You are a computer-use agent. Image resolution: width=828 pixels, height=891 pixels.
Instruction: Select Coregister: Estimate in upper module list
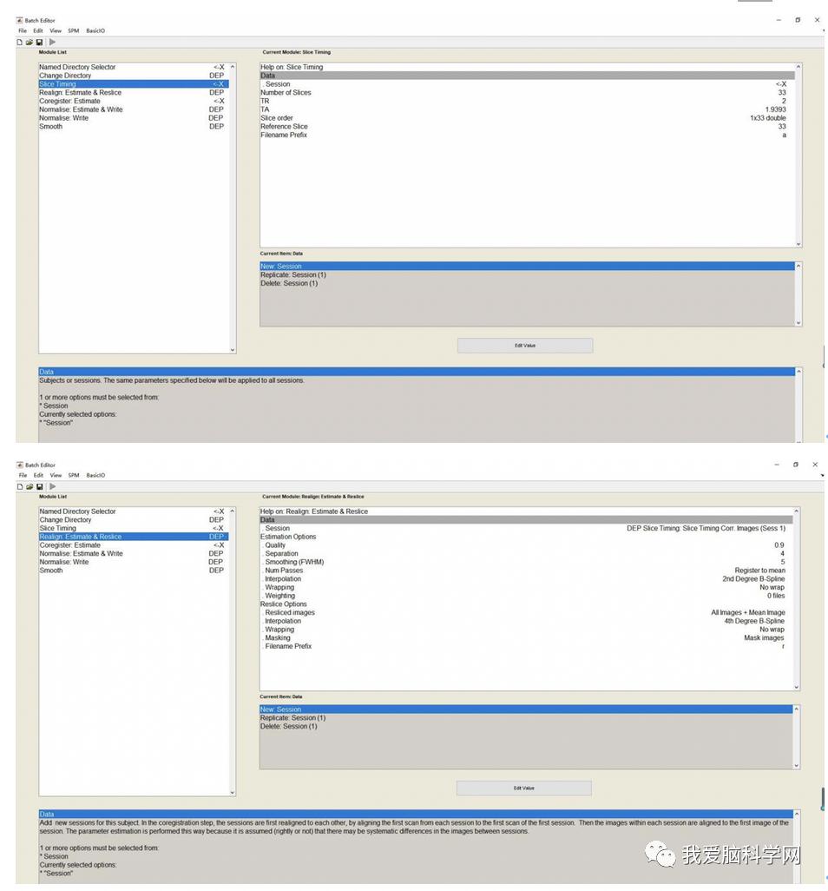[x=133, y=101]
